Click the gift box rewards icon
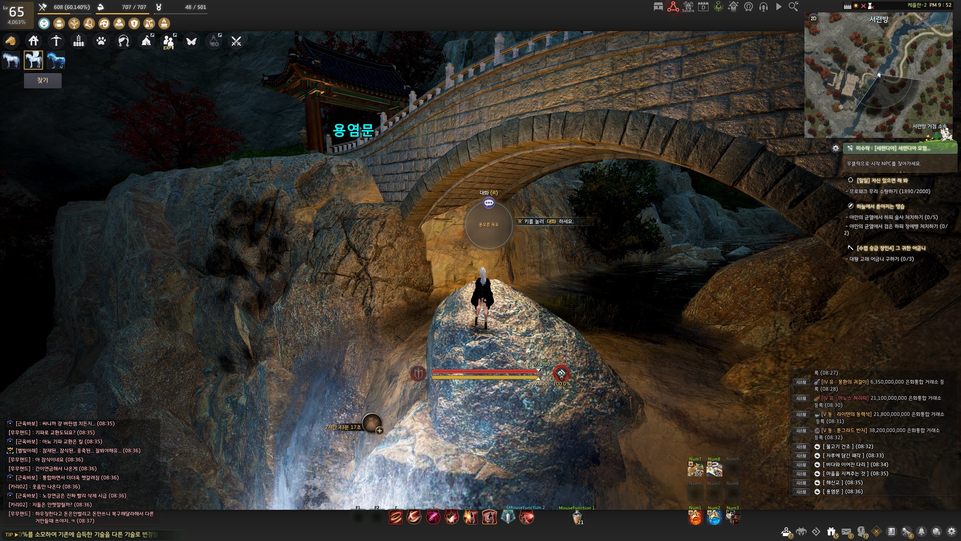 (x=831, y=532)
